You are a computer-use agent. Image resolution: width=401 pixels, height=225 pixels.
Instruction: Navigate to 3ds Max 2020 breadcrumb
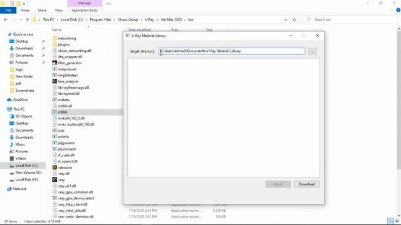click(x=171, y=19)
